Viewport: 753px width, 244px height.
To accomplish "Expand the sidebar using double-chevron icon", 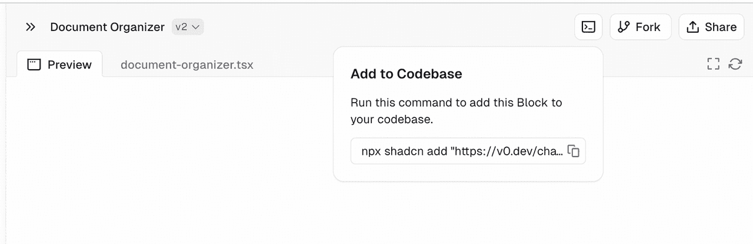I will click(31, 27).
